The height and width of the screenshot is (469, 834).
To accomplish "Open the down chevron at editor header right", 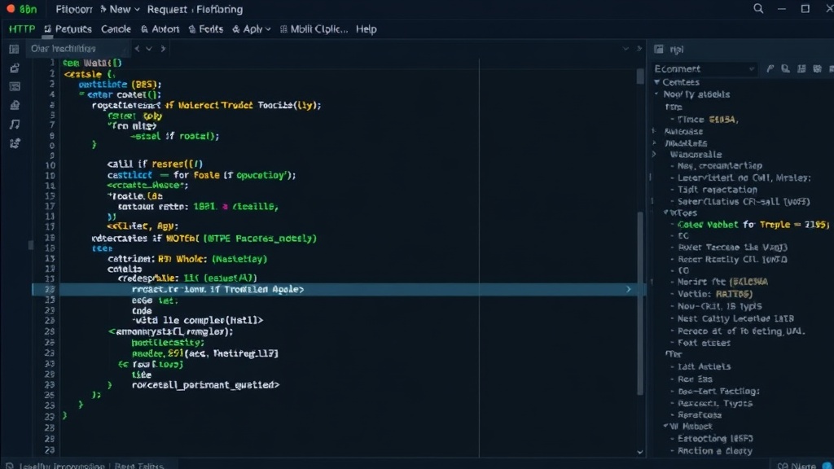I will pos(625,48).
